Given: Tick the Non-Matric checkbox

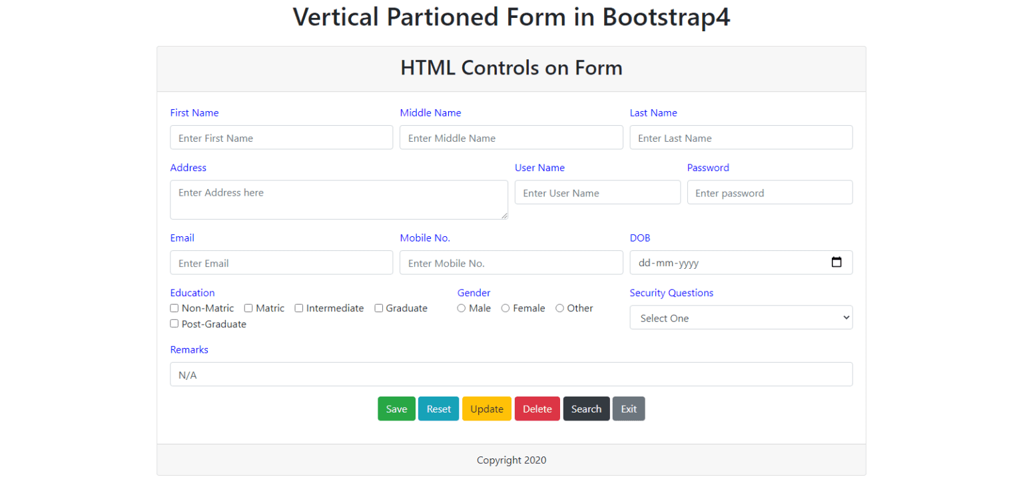Looking at the screenshot, I should click(174, 308).
